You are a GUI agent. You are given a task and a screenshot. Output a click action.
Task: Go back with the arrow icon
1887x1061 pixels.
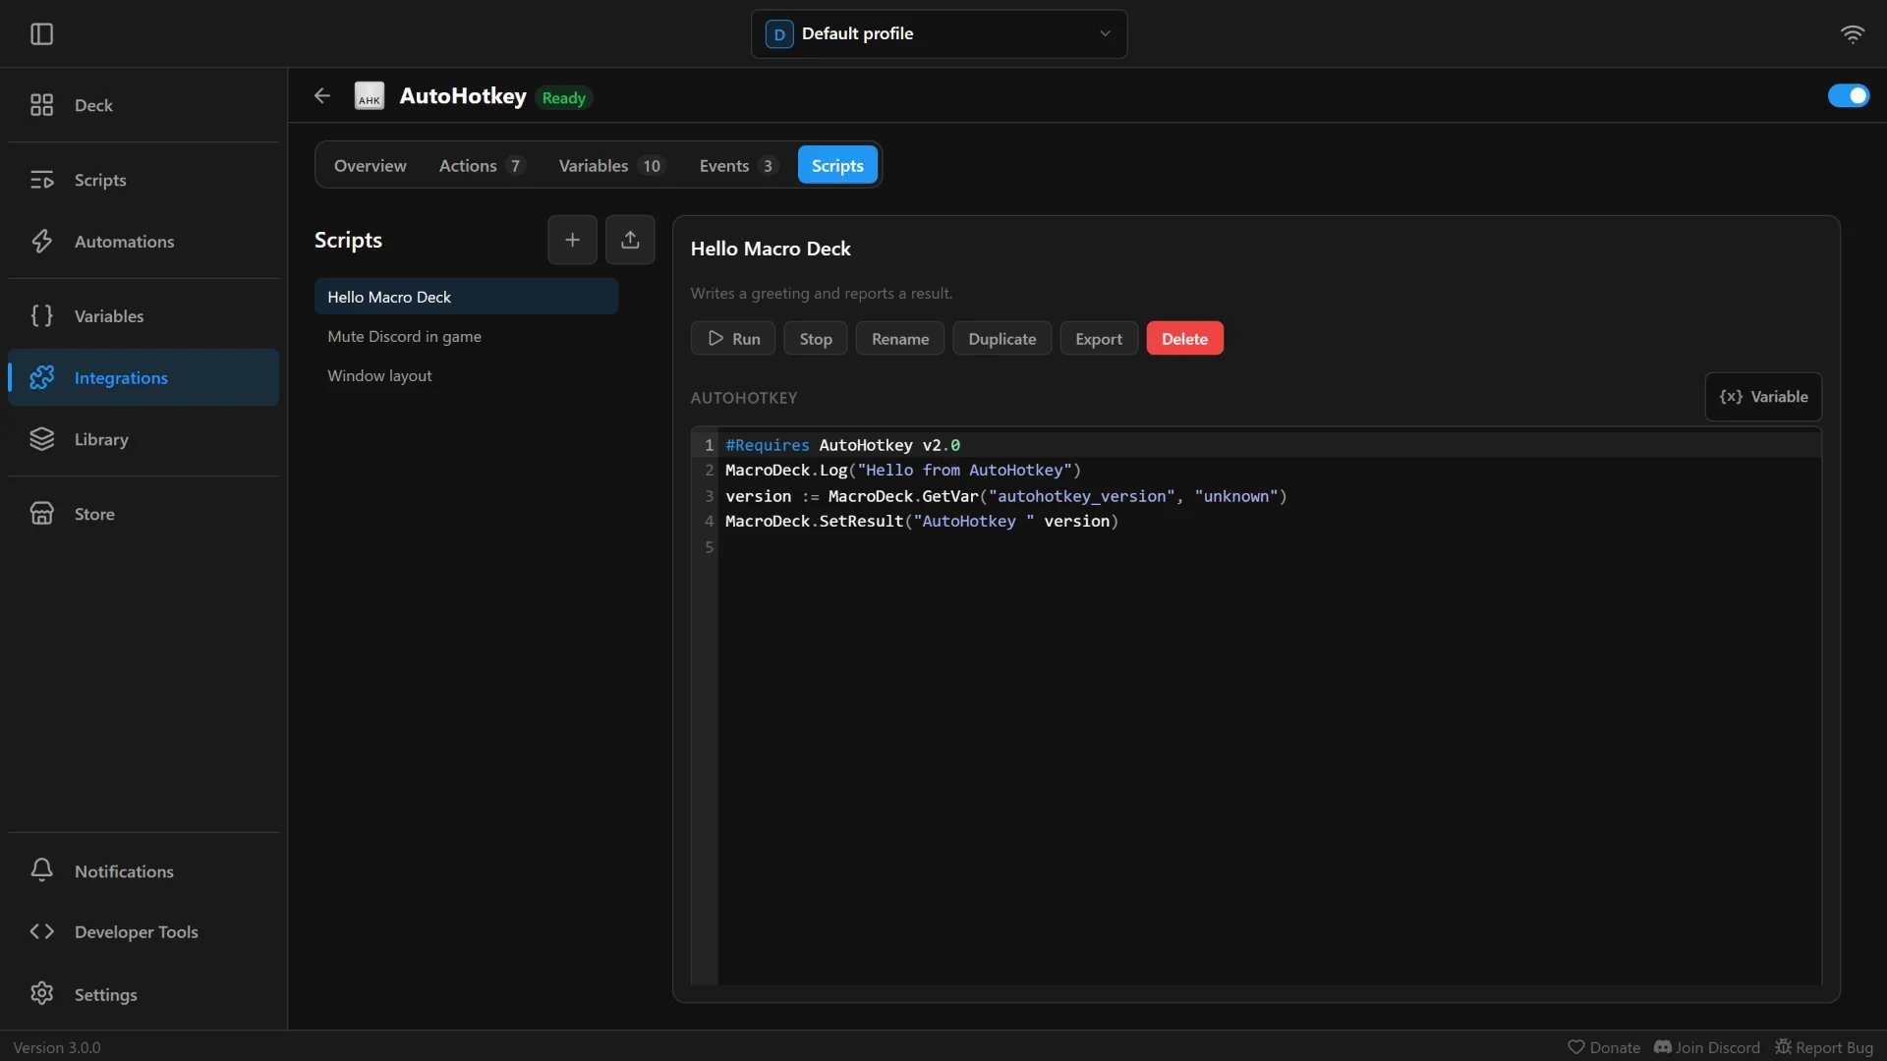(x=322, y=95)
